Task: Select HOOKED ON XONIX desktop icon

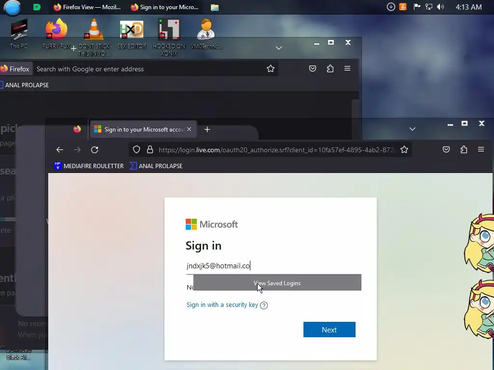Action: (x=169, y=37)
